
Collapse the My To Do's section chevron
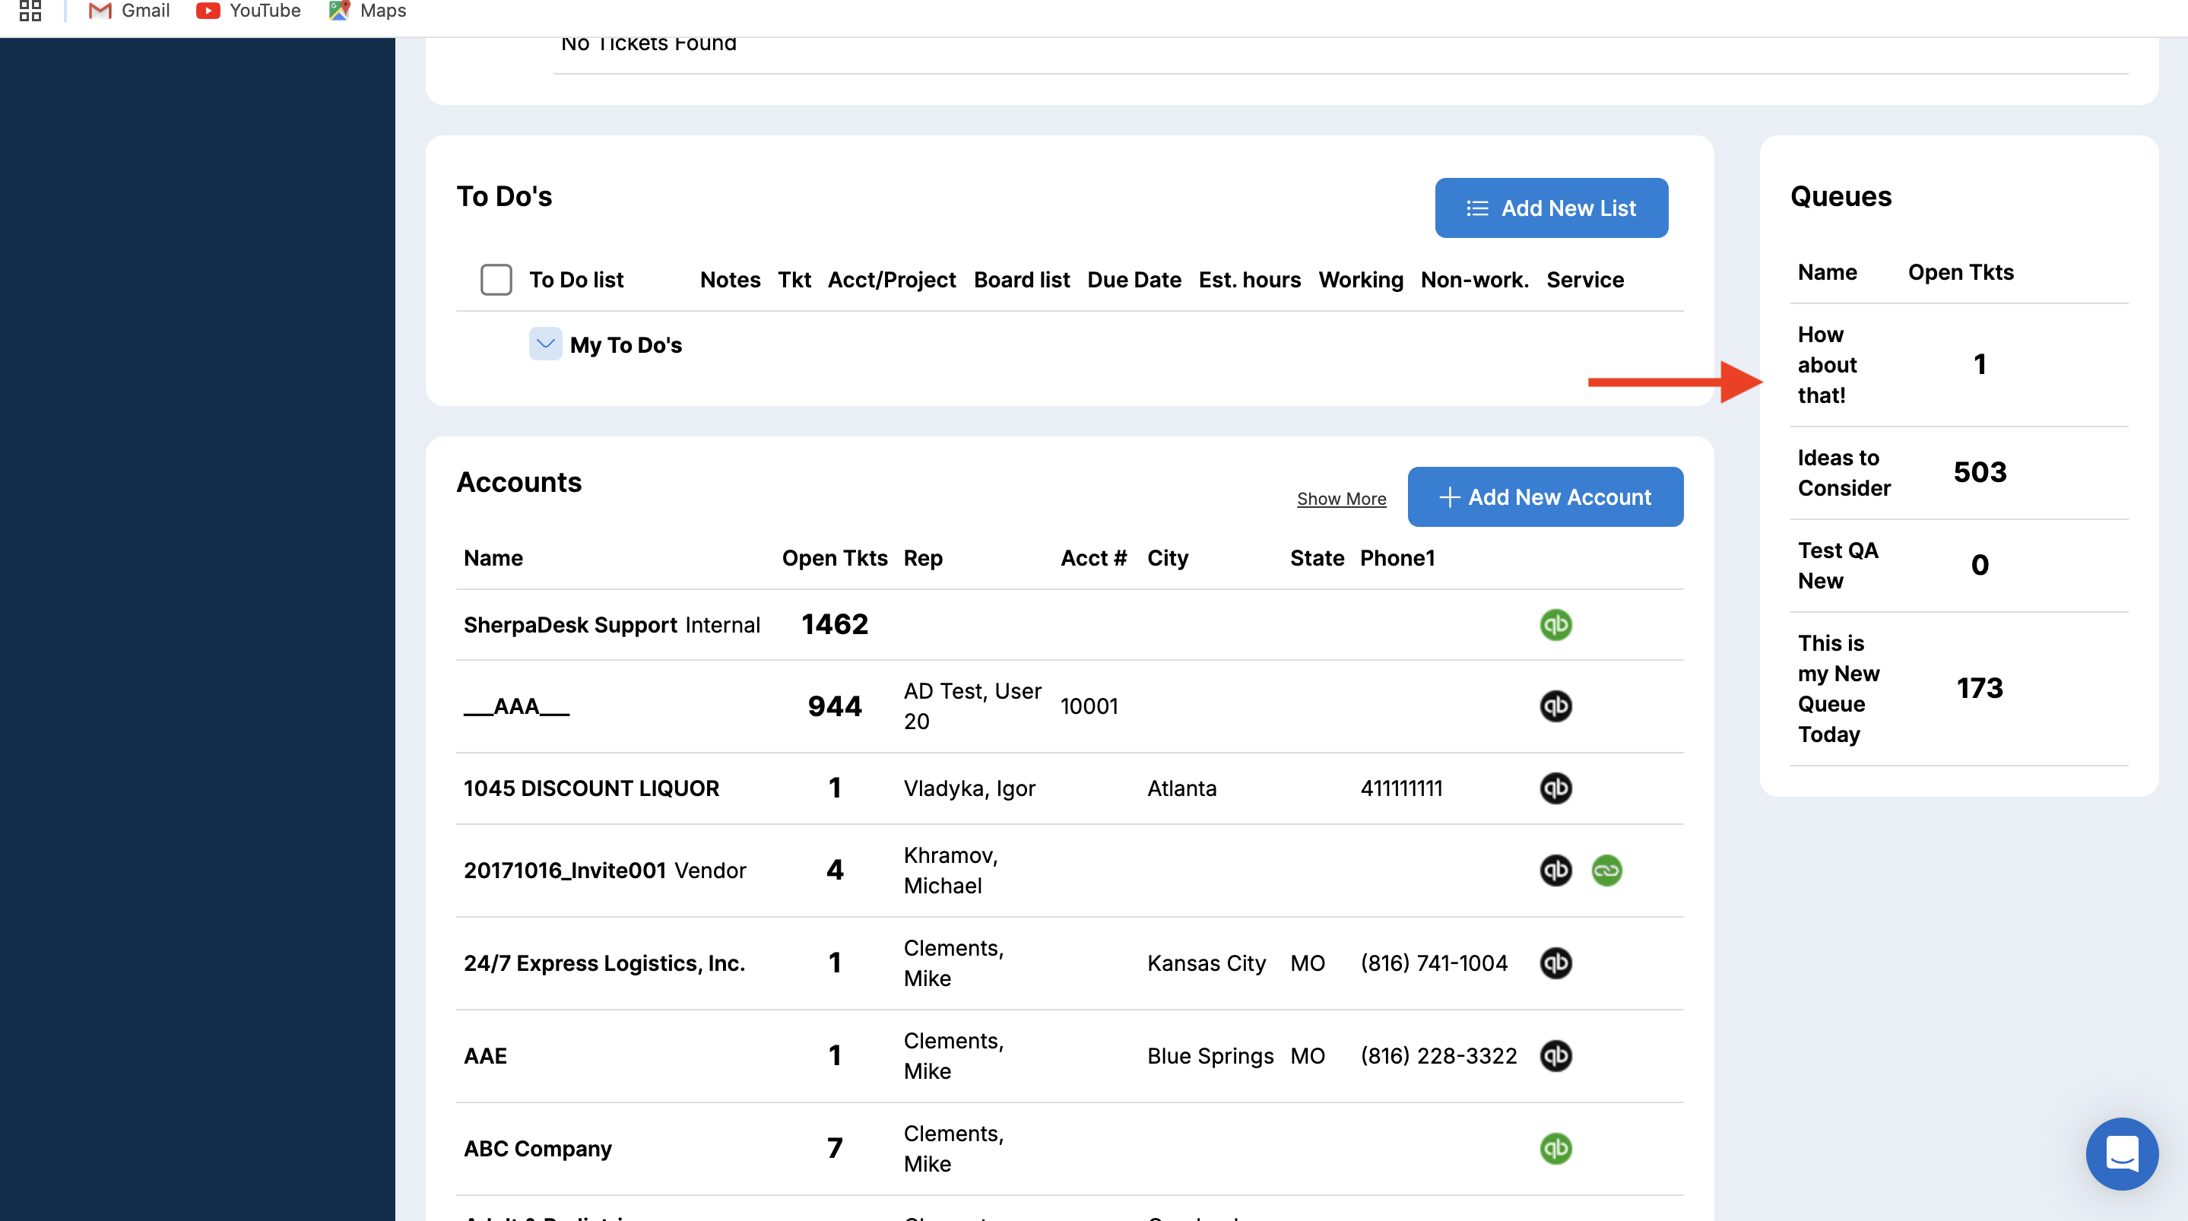545,344
